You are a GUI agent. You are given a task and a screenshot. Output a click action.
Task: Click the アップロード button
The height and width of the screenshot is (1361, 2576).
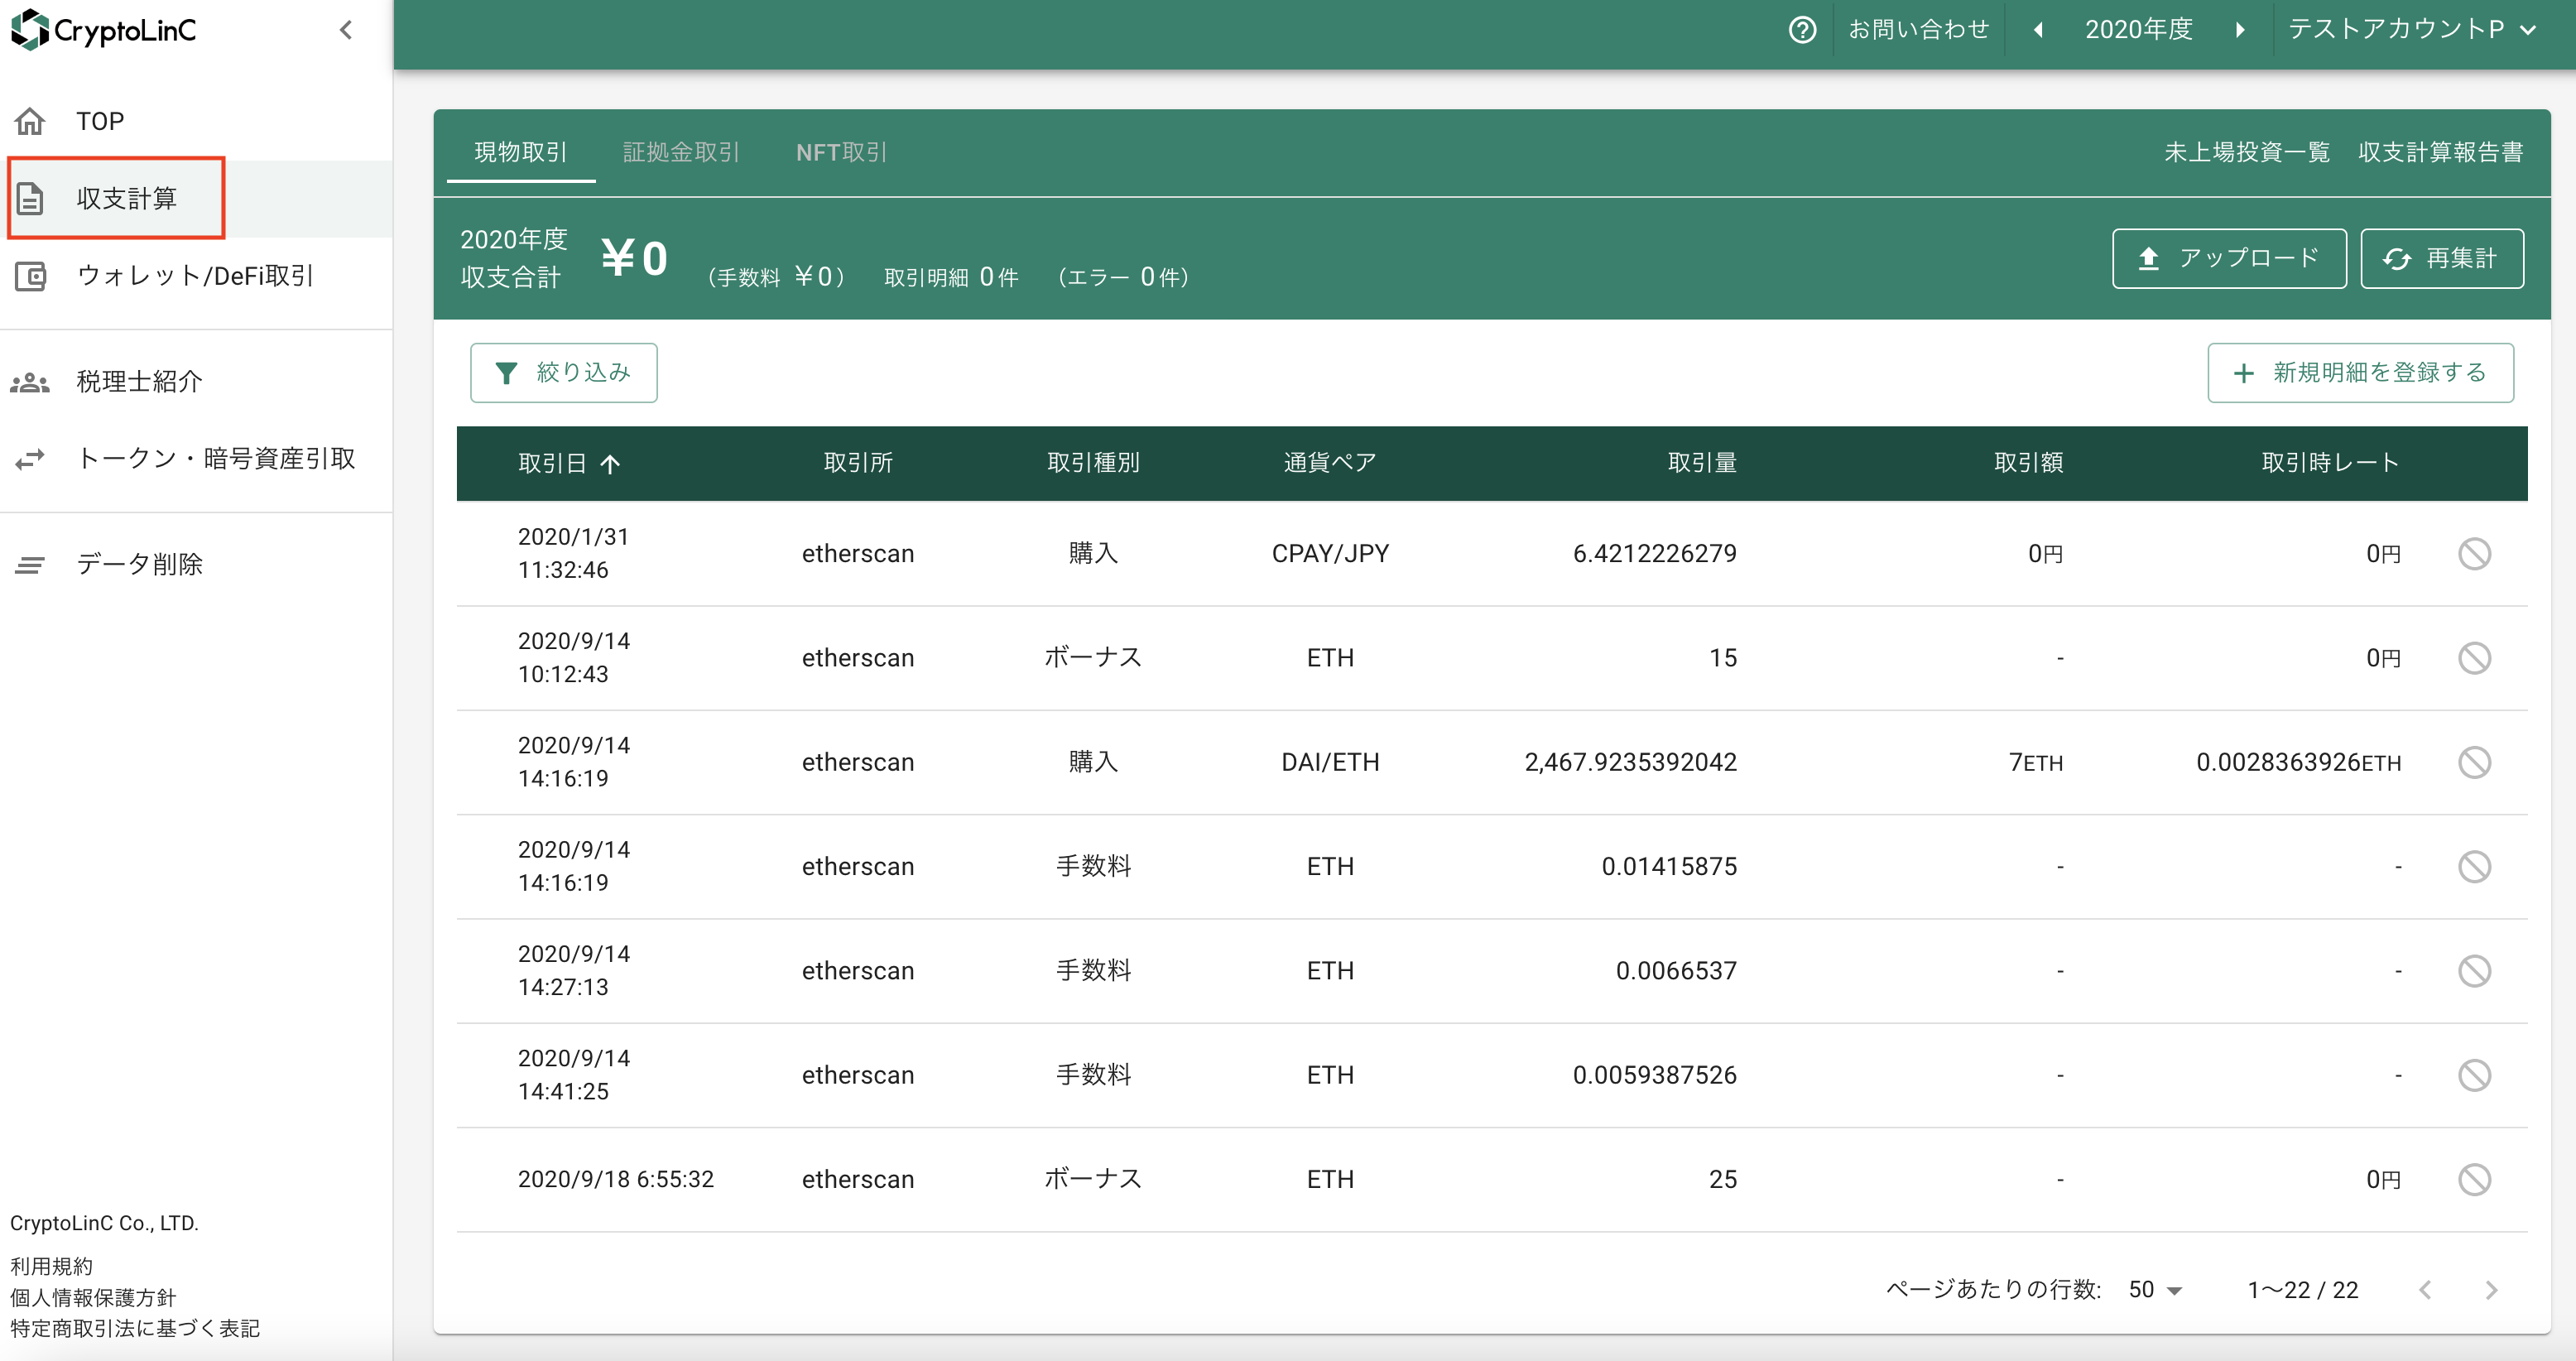coord(2229,258)
